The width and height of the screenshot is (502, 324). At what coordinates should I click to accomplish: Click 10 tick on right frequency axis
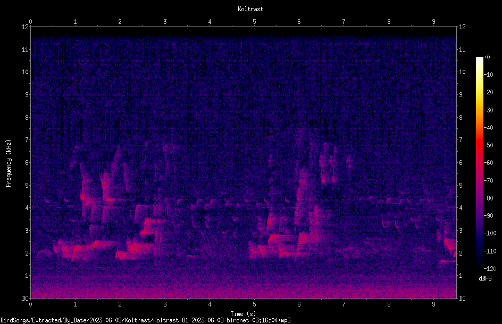[x=462, y=72]
